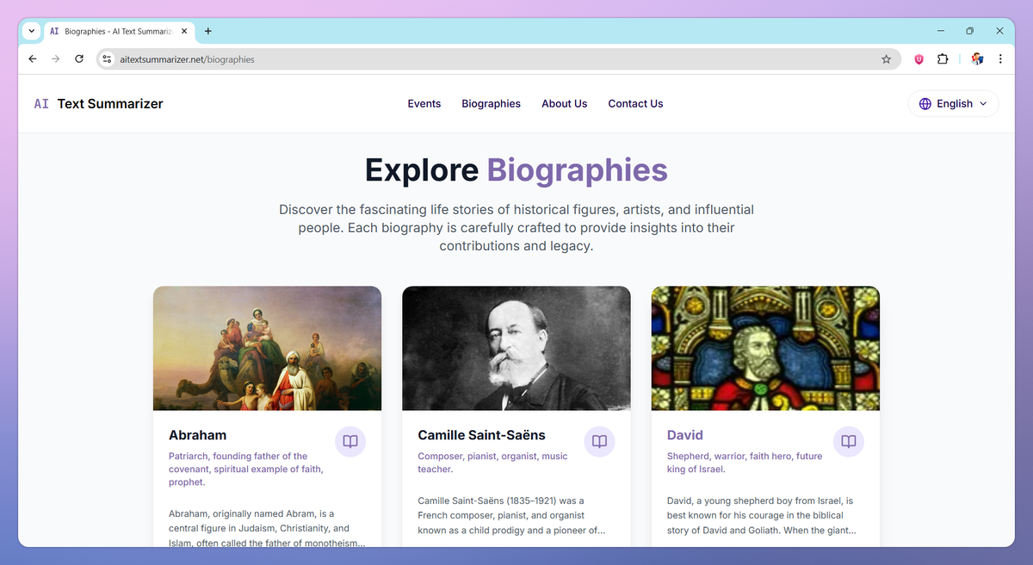Click the 'Patriarch, founding father' subtitle text
Screen dimensions: 1033x565
(x=246, y=470)
